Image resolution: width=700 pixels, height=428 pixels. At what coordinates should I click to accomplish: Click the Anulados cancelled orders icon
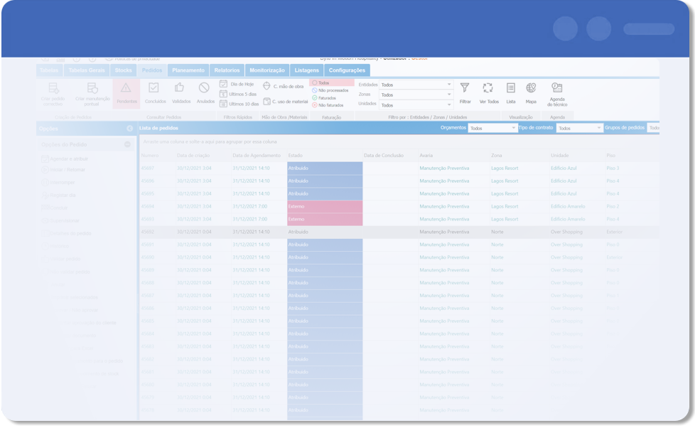[x=205, y=89]
